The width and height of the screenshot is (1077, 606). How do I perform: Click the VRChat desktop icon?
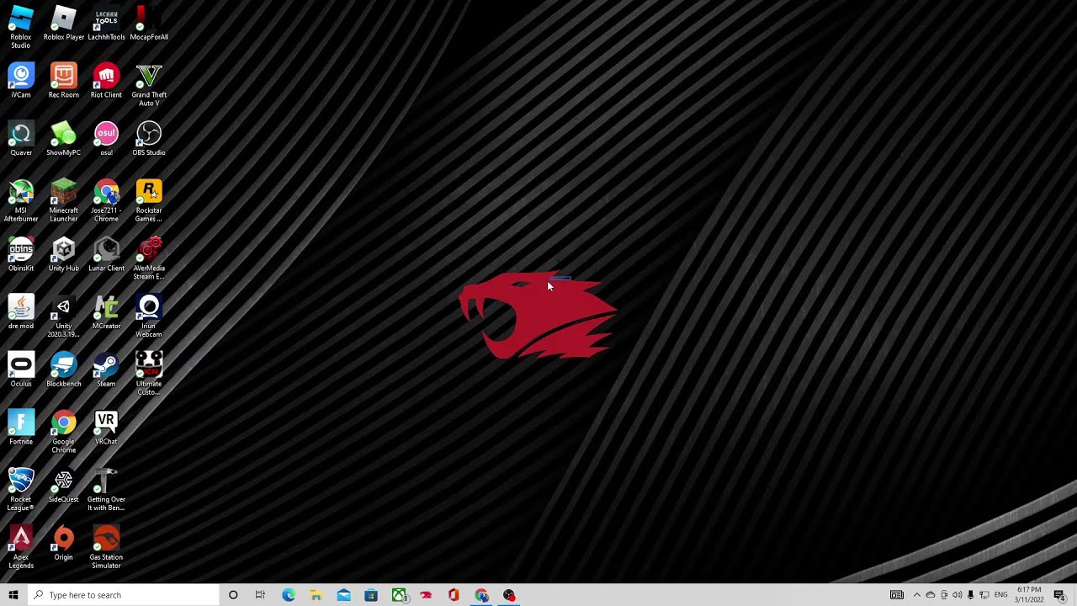coord(106,428)
